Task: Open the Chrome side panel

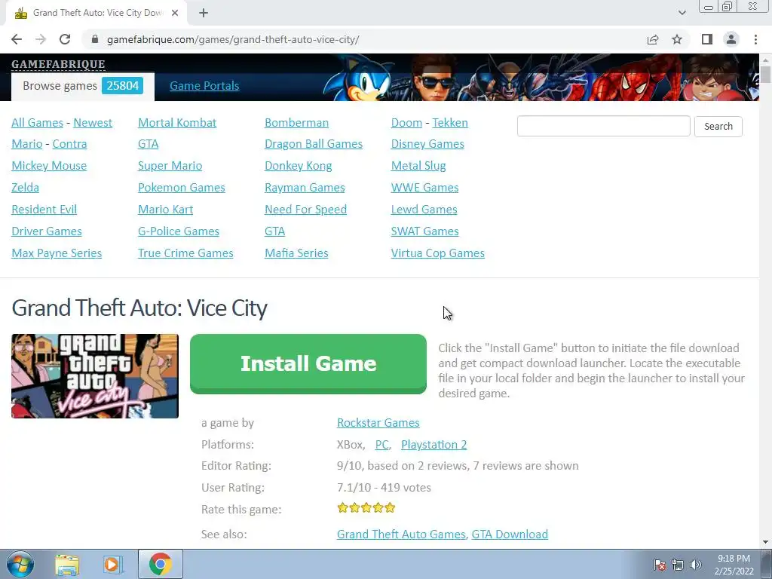Action: [707, 39]
